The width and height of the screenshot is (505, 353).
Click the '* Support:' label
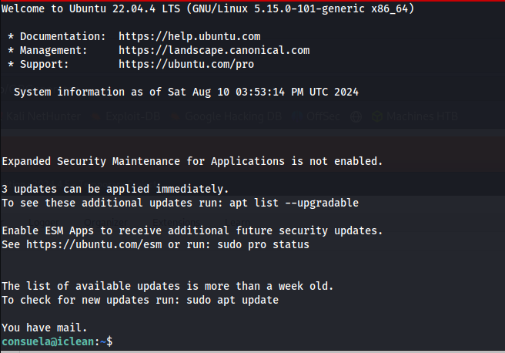pyautogui.click(x=38, y=64)
